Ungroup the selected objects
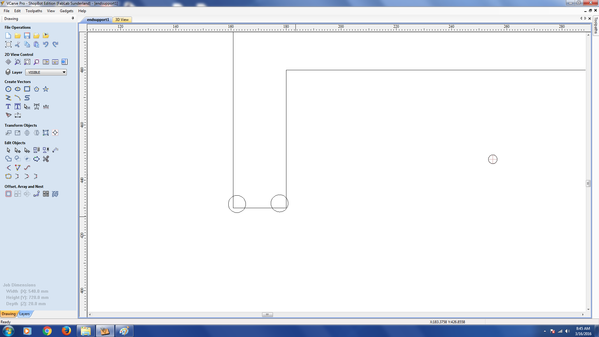Viewport: 599px width, 337px height. (x=46, y=150)
